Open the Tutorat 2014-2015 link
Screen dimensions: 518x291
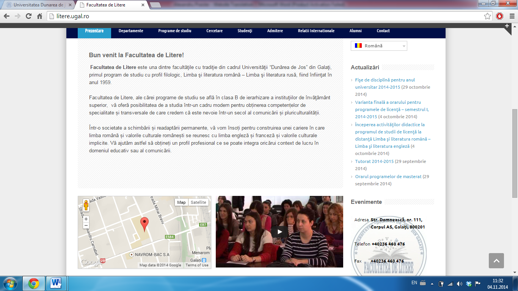pos(374,161)
